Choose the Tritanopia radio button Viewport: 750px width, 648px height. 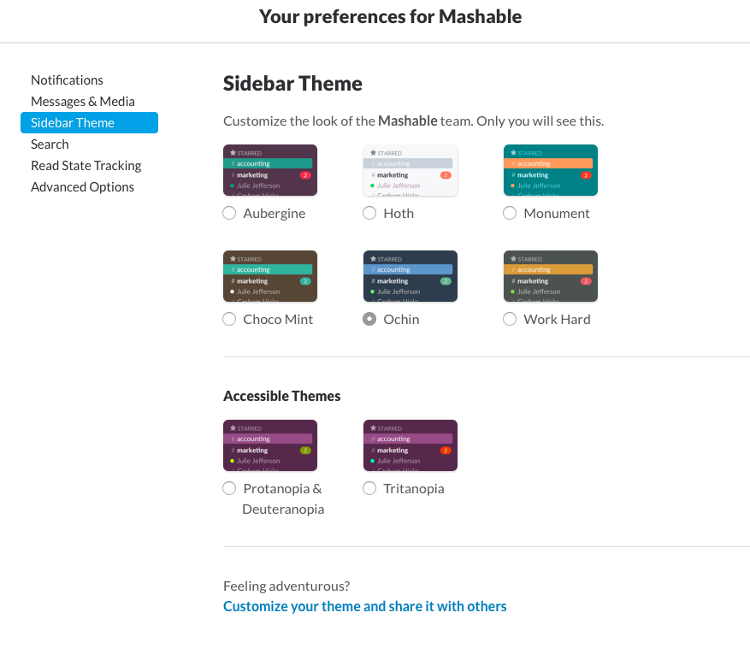point(369,488)
